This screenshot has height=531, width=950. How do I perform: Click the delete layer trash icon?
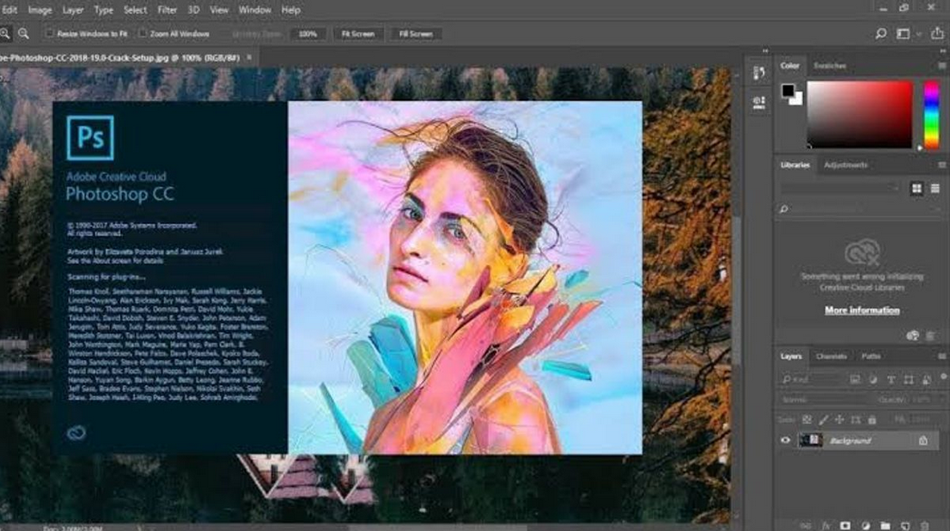[924, 524]
